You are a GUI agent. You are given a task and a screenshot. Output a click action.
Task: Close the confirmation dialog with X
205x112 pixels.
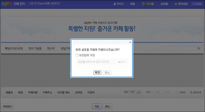130,42
